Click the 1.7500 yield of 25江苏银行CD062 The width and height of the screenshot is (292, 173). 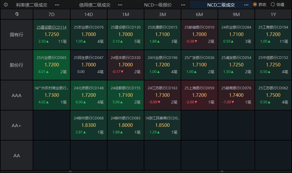[273, 95]
